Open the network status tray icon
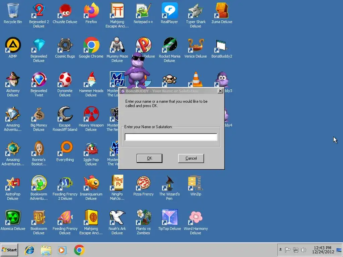Screen dimensions: 343x257 click(x=295, y=250)
